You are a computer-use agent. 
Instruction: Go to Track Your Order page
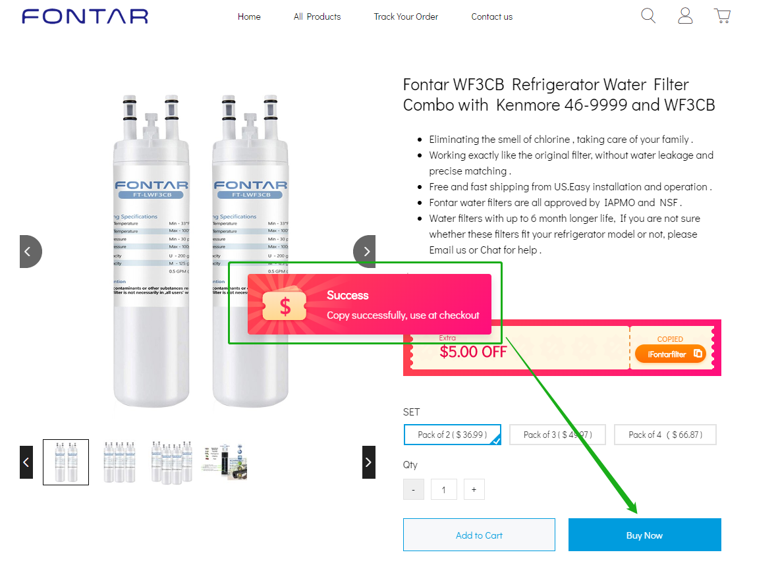[406, 17]
